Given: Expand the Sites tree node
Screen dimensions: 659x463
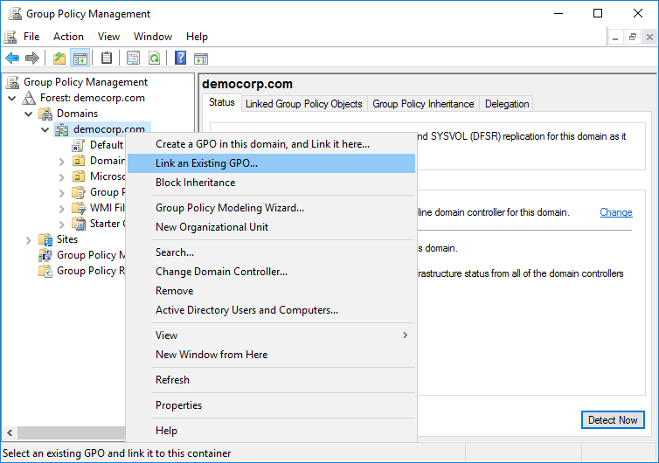Looking at the screenshot, I should point(29,239).
